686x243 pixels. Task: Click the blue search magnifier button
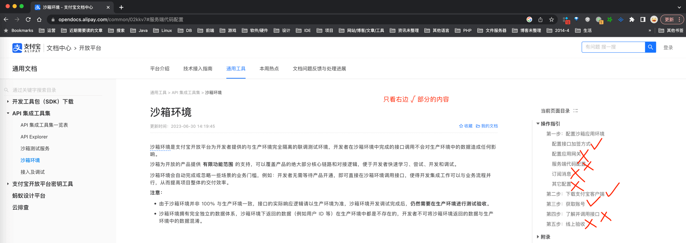pyautogui.click(x=650, y=47)
